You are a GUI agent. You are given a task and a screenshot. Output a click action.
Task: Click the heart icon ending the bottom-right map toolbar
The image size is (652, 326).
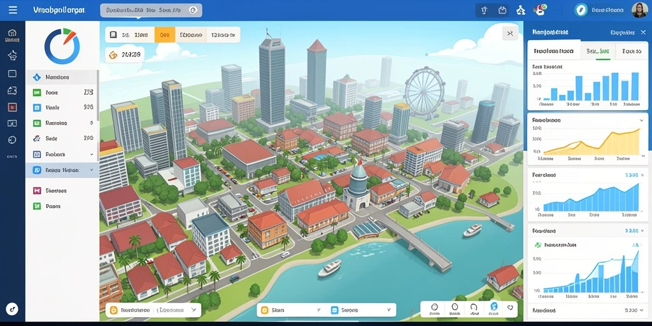(510, 308)
